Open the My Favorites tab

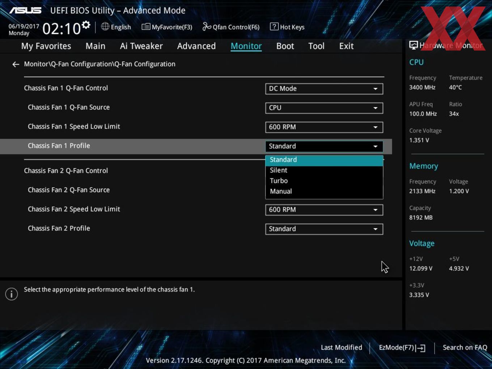(46, 46)
